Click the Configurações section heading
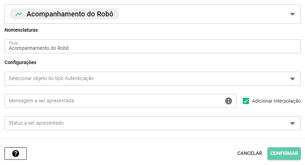 21,62
